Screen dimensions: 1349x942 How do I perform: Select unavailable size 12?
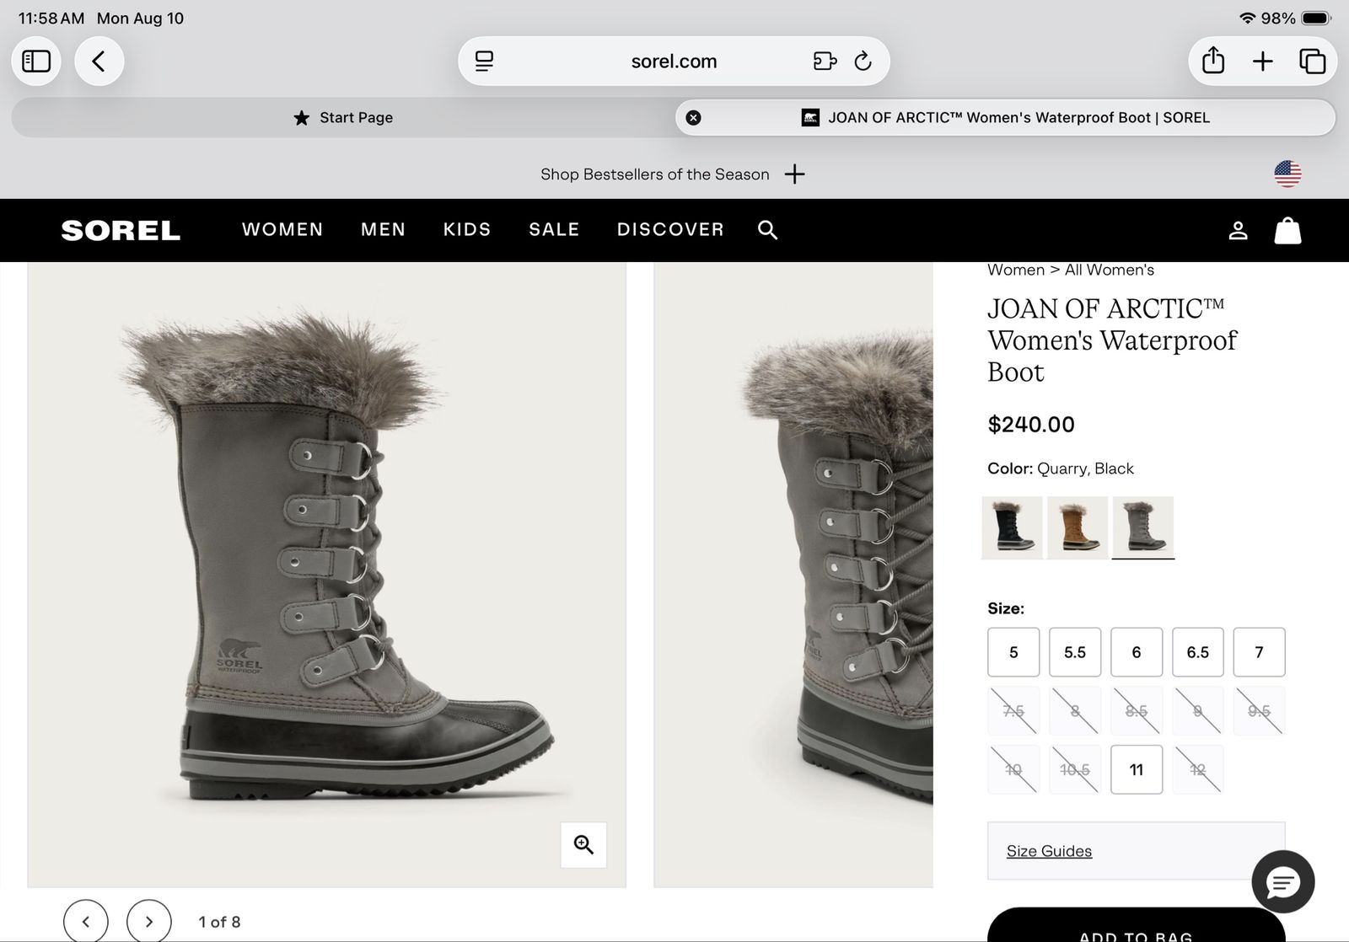pos(1198,769)
